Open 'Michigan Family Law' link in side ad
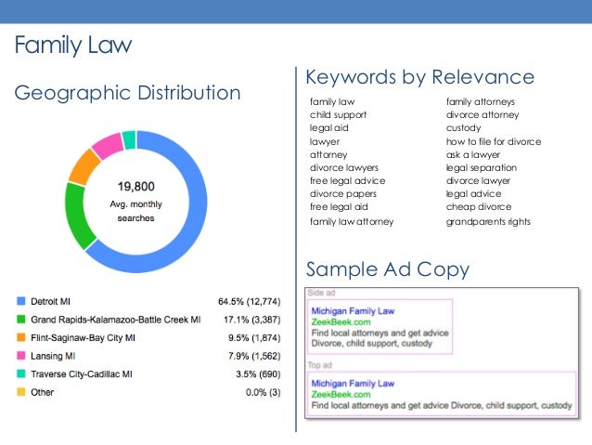The height and width of the screenshot is (445, 592). pos(353,311)
